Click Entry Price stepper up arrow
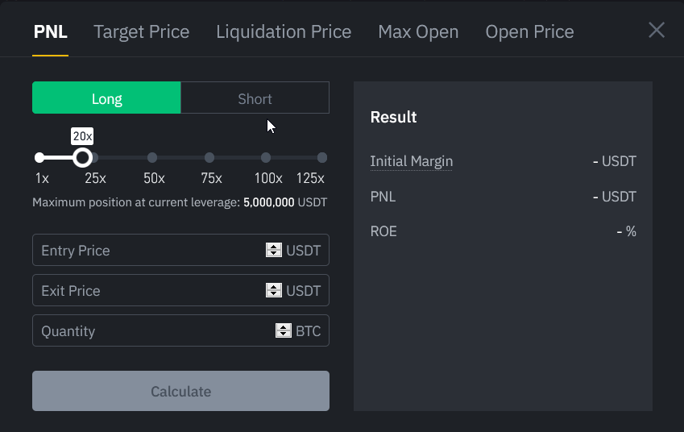This screenshot has width=684, height=432. coord(274,246)
